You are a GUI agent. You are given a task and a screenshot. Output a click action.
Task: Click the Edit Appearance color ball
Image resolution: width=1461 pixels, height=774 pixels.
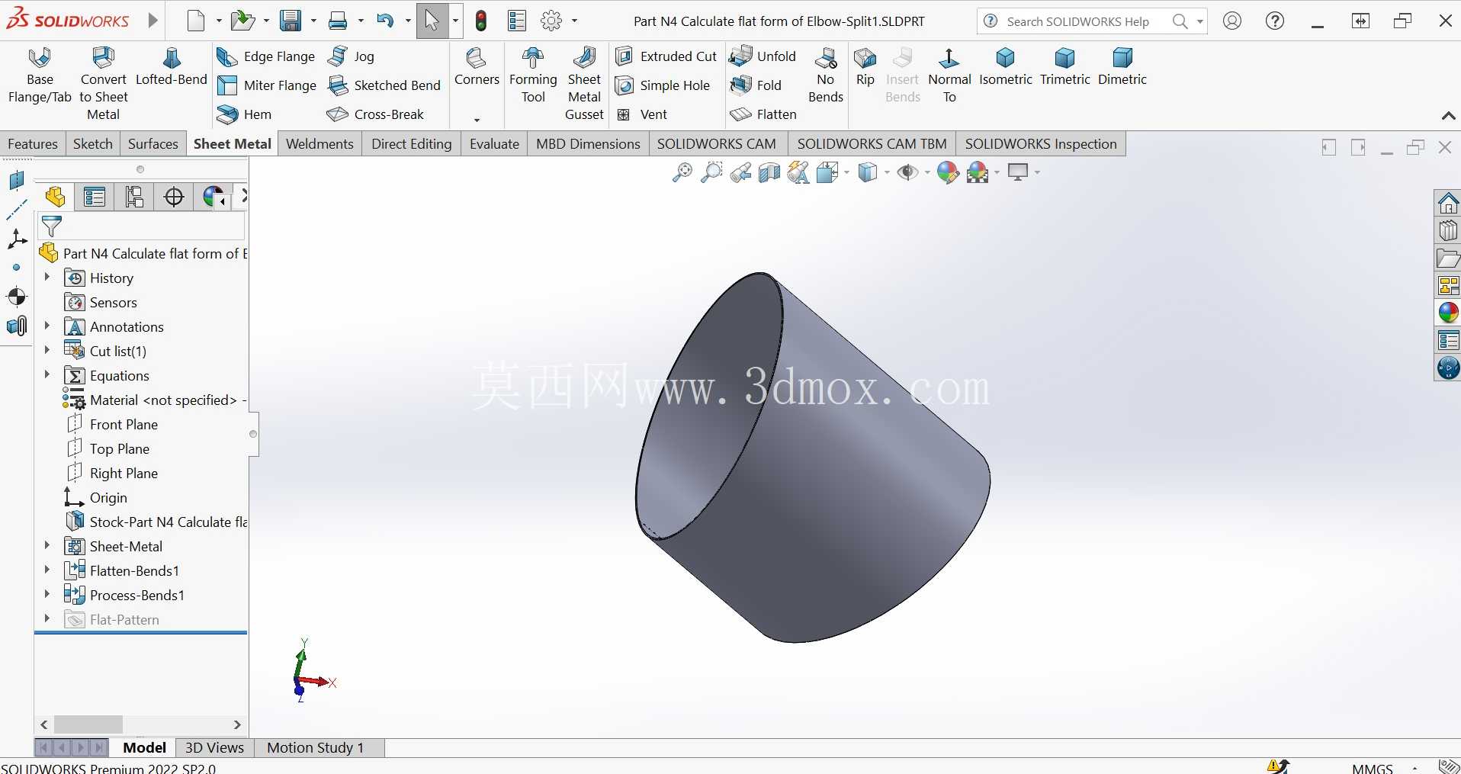[948, 173]
